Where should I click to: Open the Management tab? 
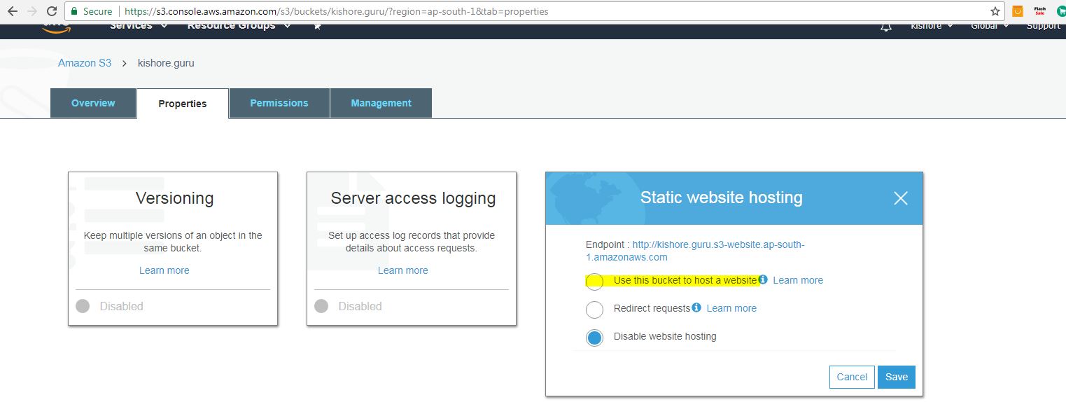pos(381,103)
